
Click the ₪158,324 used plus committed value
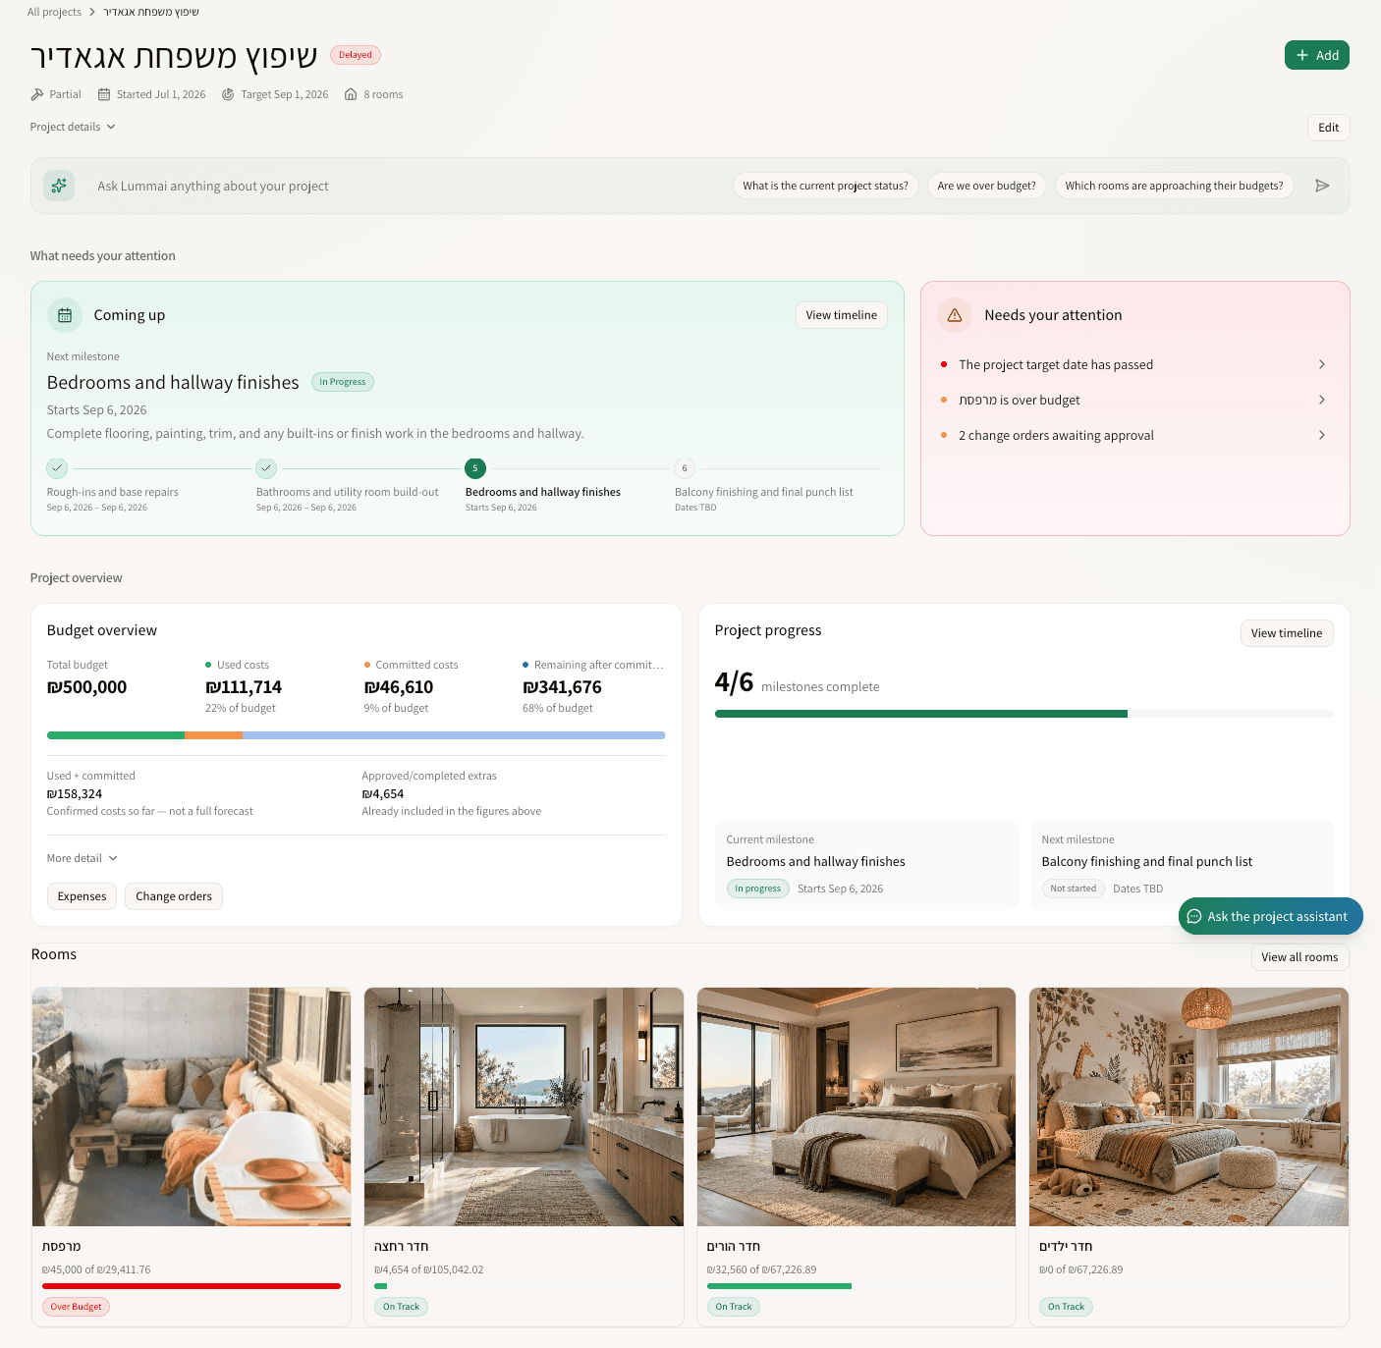(75, 793)
